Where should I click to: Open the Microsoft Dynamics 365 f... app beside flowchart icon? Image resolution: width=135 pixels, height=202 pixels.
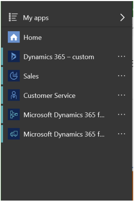[64, 115]
